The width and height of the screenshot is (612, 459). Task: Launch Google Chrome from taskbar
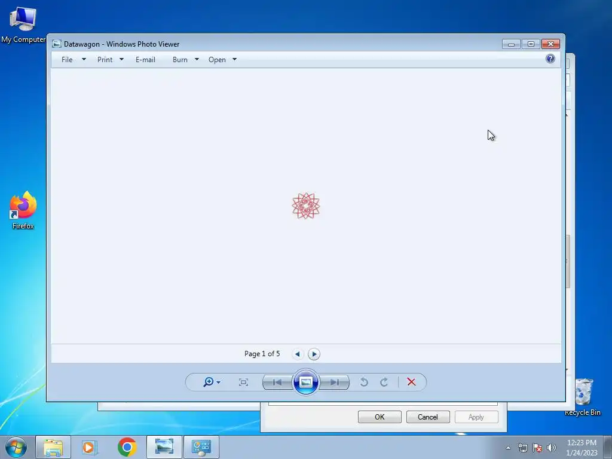point(127,447)
